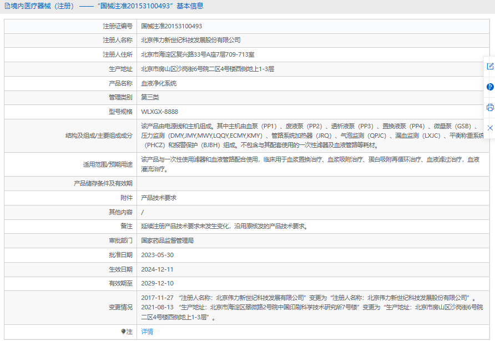This screenshot has width=495, height=341.
Task: Open the 详情 link in the notes row
Action: tap(147, 332)
